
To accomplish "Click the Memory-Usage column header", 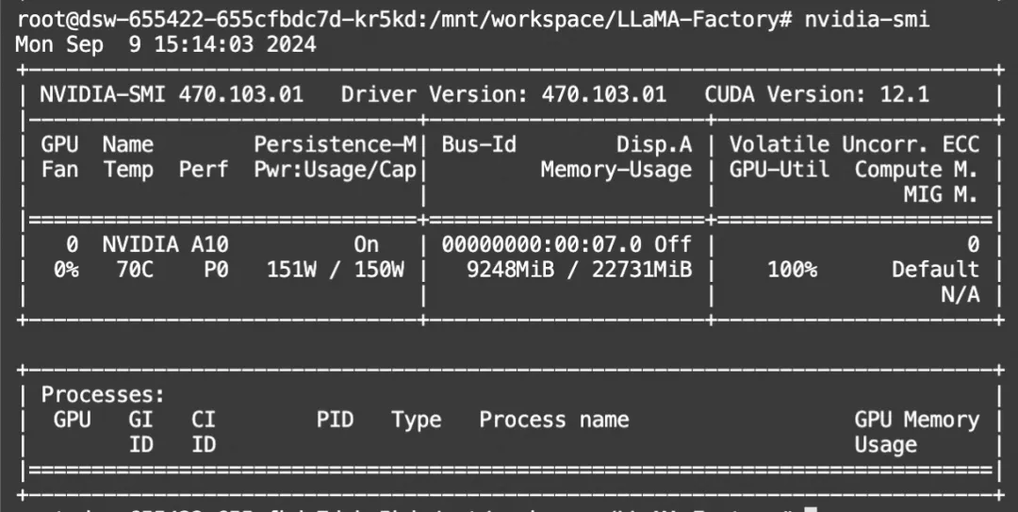I will point(616,171).
